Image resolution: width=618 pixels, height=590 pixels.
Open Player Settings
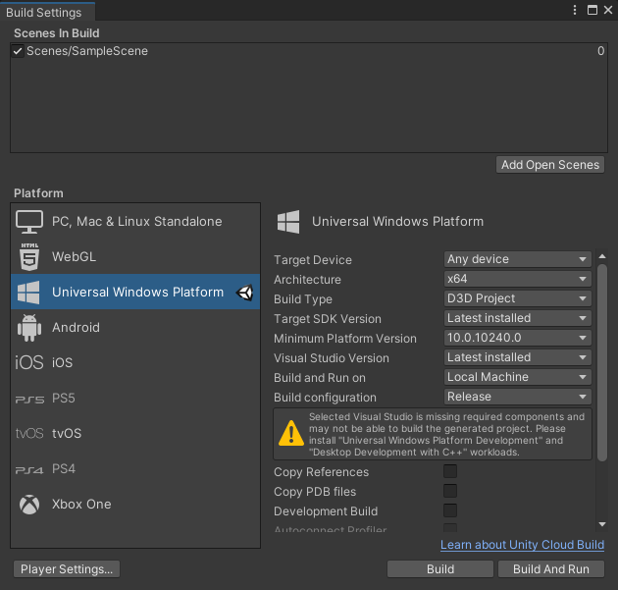click(67, 569)
